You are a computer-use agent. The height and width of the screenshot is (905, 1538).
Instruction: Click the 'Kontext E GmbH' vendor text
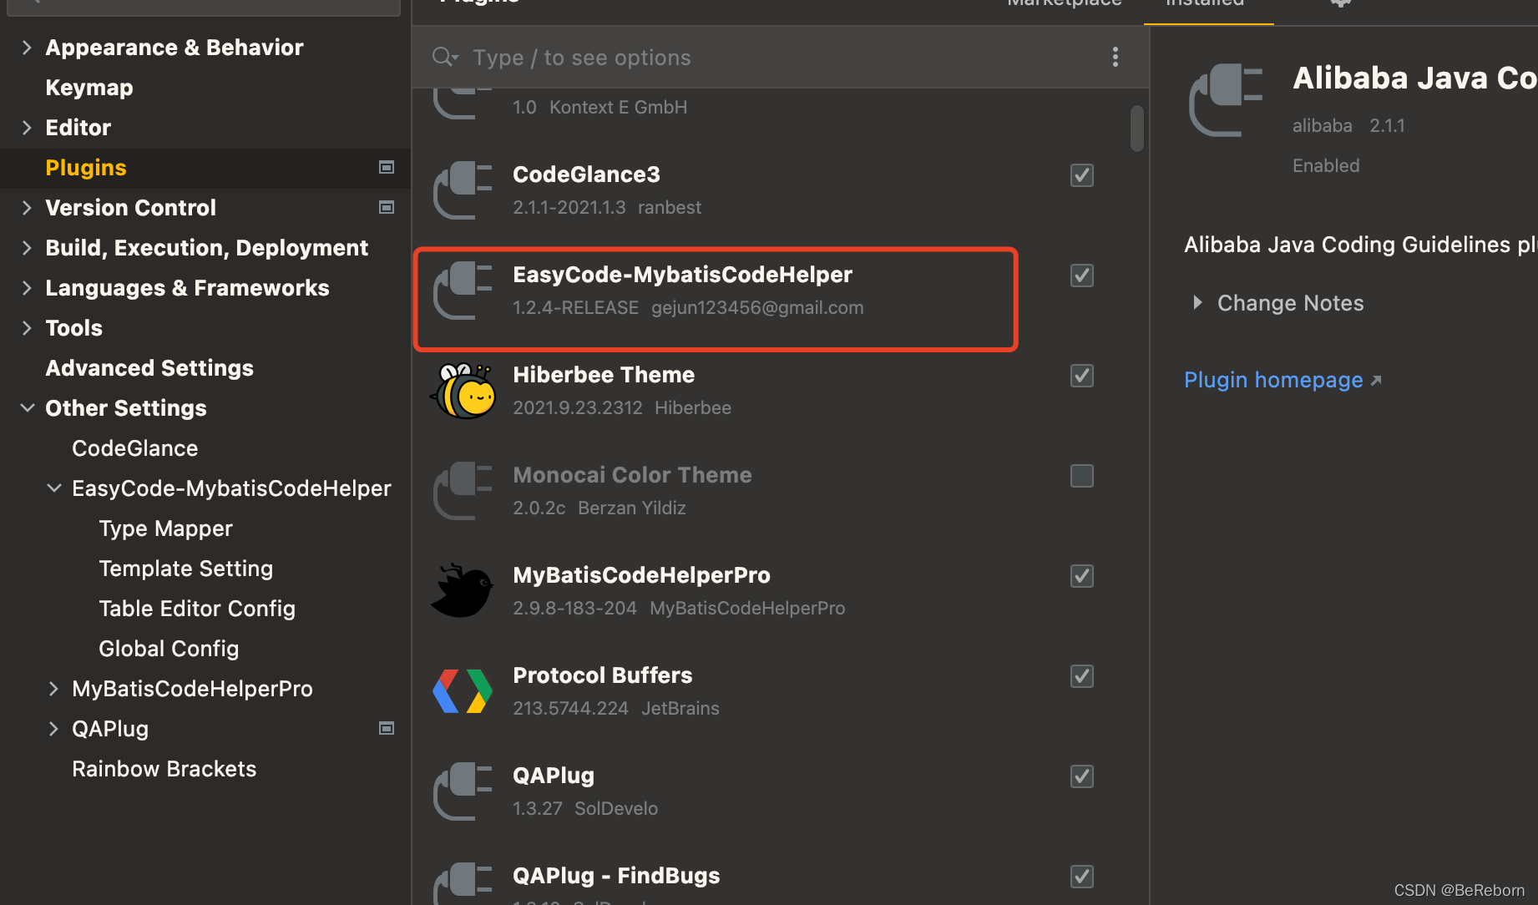[619, 108]
